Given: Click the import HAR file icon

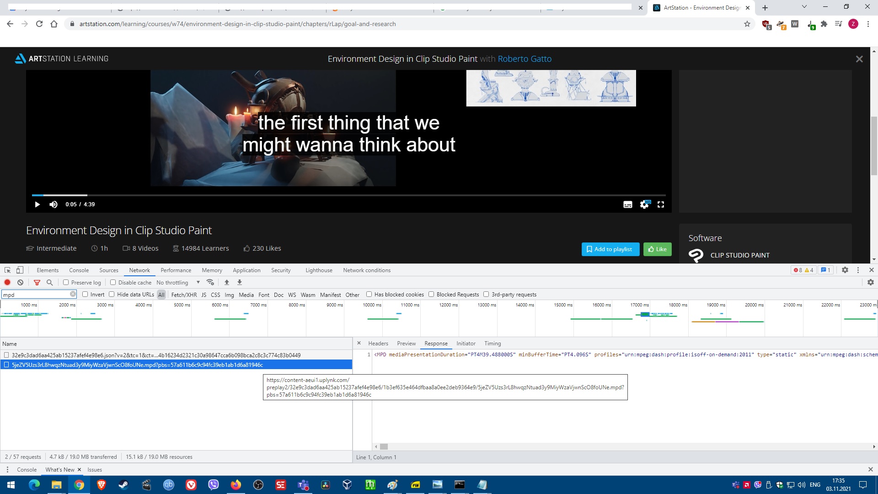Looking at the screenshot, I should (227, 283).
